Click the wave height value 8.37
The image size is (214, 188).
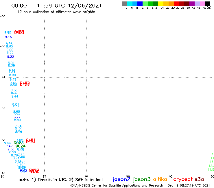point(14,93)
